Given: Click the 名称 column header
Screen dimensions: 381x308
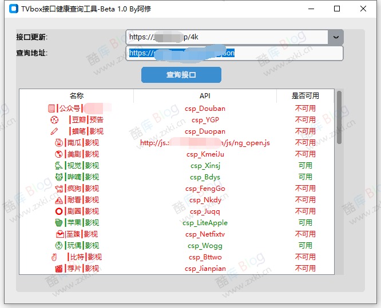Looking at the screenshot, I should coord(77,96).
